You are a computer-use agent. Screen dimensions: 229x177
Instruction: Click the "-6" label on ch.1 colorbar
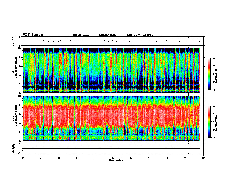[x=213, y=58]
